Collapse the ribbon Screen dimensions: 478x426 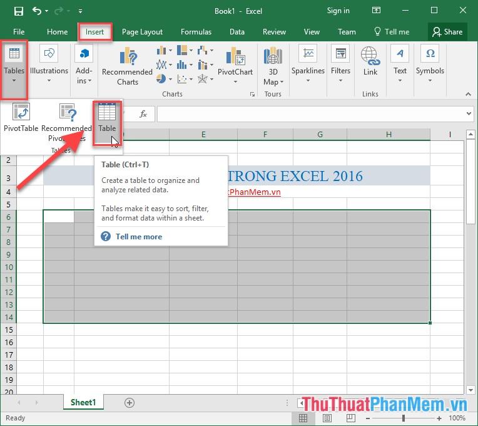(468, 95)
